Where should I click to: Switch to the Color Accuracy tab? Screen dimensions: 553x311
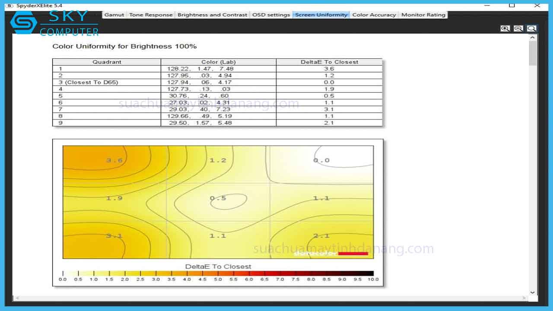pyautogui.click(x=374, y=14)
